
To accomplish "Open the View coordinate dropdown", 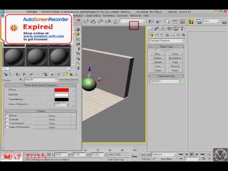I will tap(212, 21).
